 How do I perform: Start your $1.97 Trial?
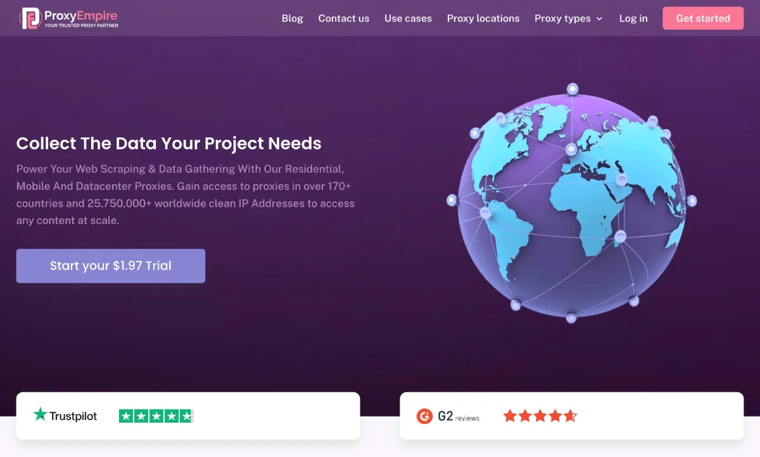pyautogui.click(x=111, y=266)
